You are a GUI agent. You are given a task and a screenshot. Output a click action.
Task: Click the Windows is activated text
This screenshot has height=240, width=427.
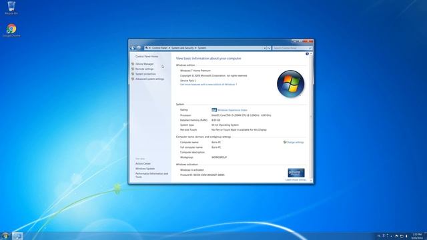(x=191, y=170)
